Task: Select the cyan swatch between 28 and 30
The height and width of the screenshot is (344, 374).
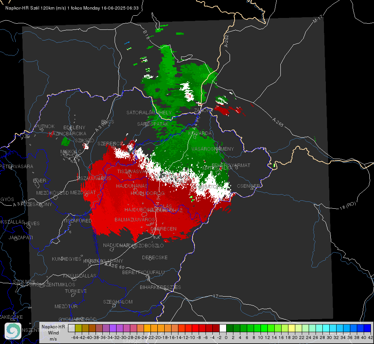Action: (x=326, y=328)
